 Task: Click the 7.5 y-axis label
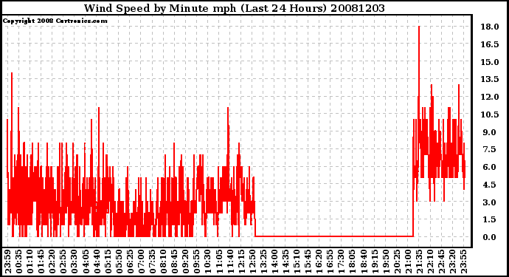[490, 149]
